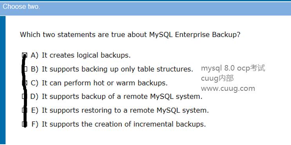The image size is (291, 145).
Task: Click the letter label 'A)'
Action: [34, 55]
